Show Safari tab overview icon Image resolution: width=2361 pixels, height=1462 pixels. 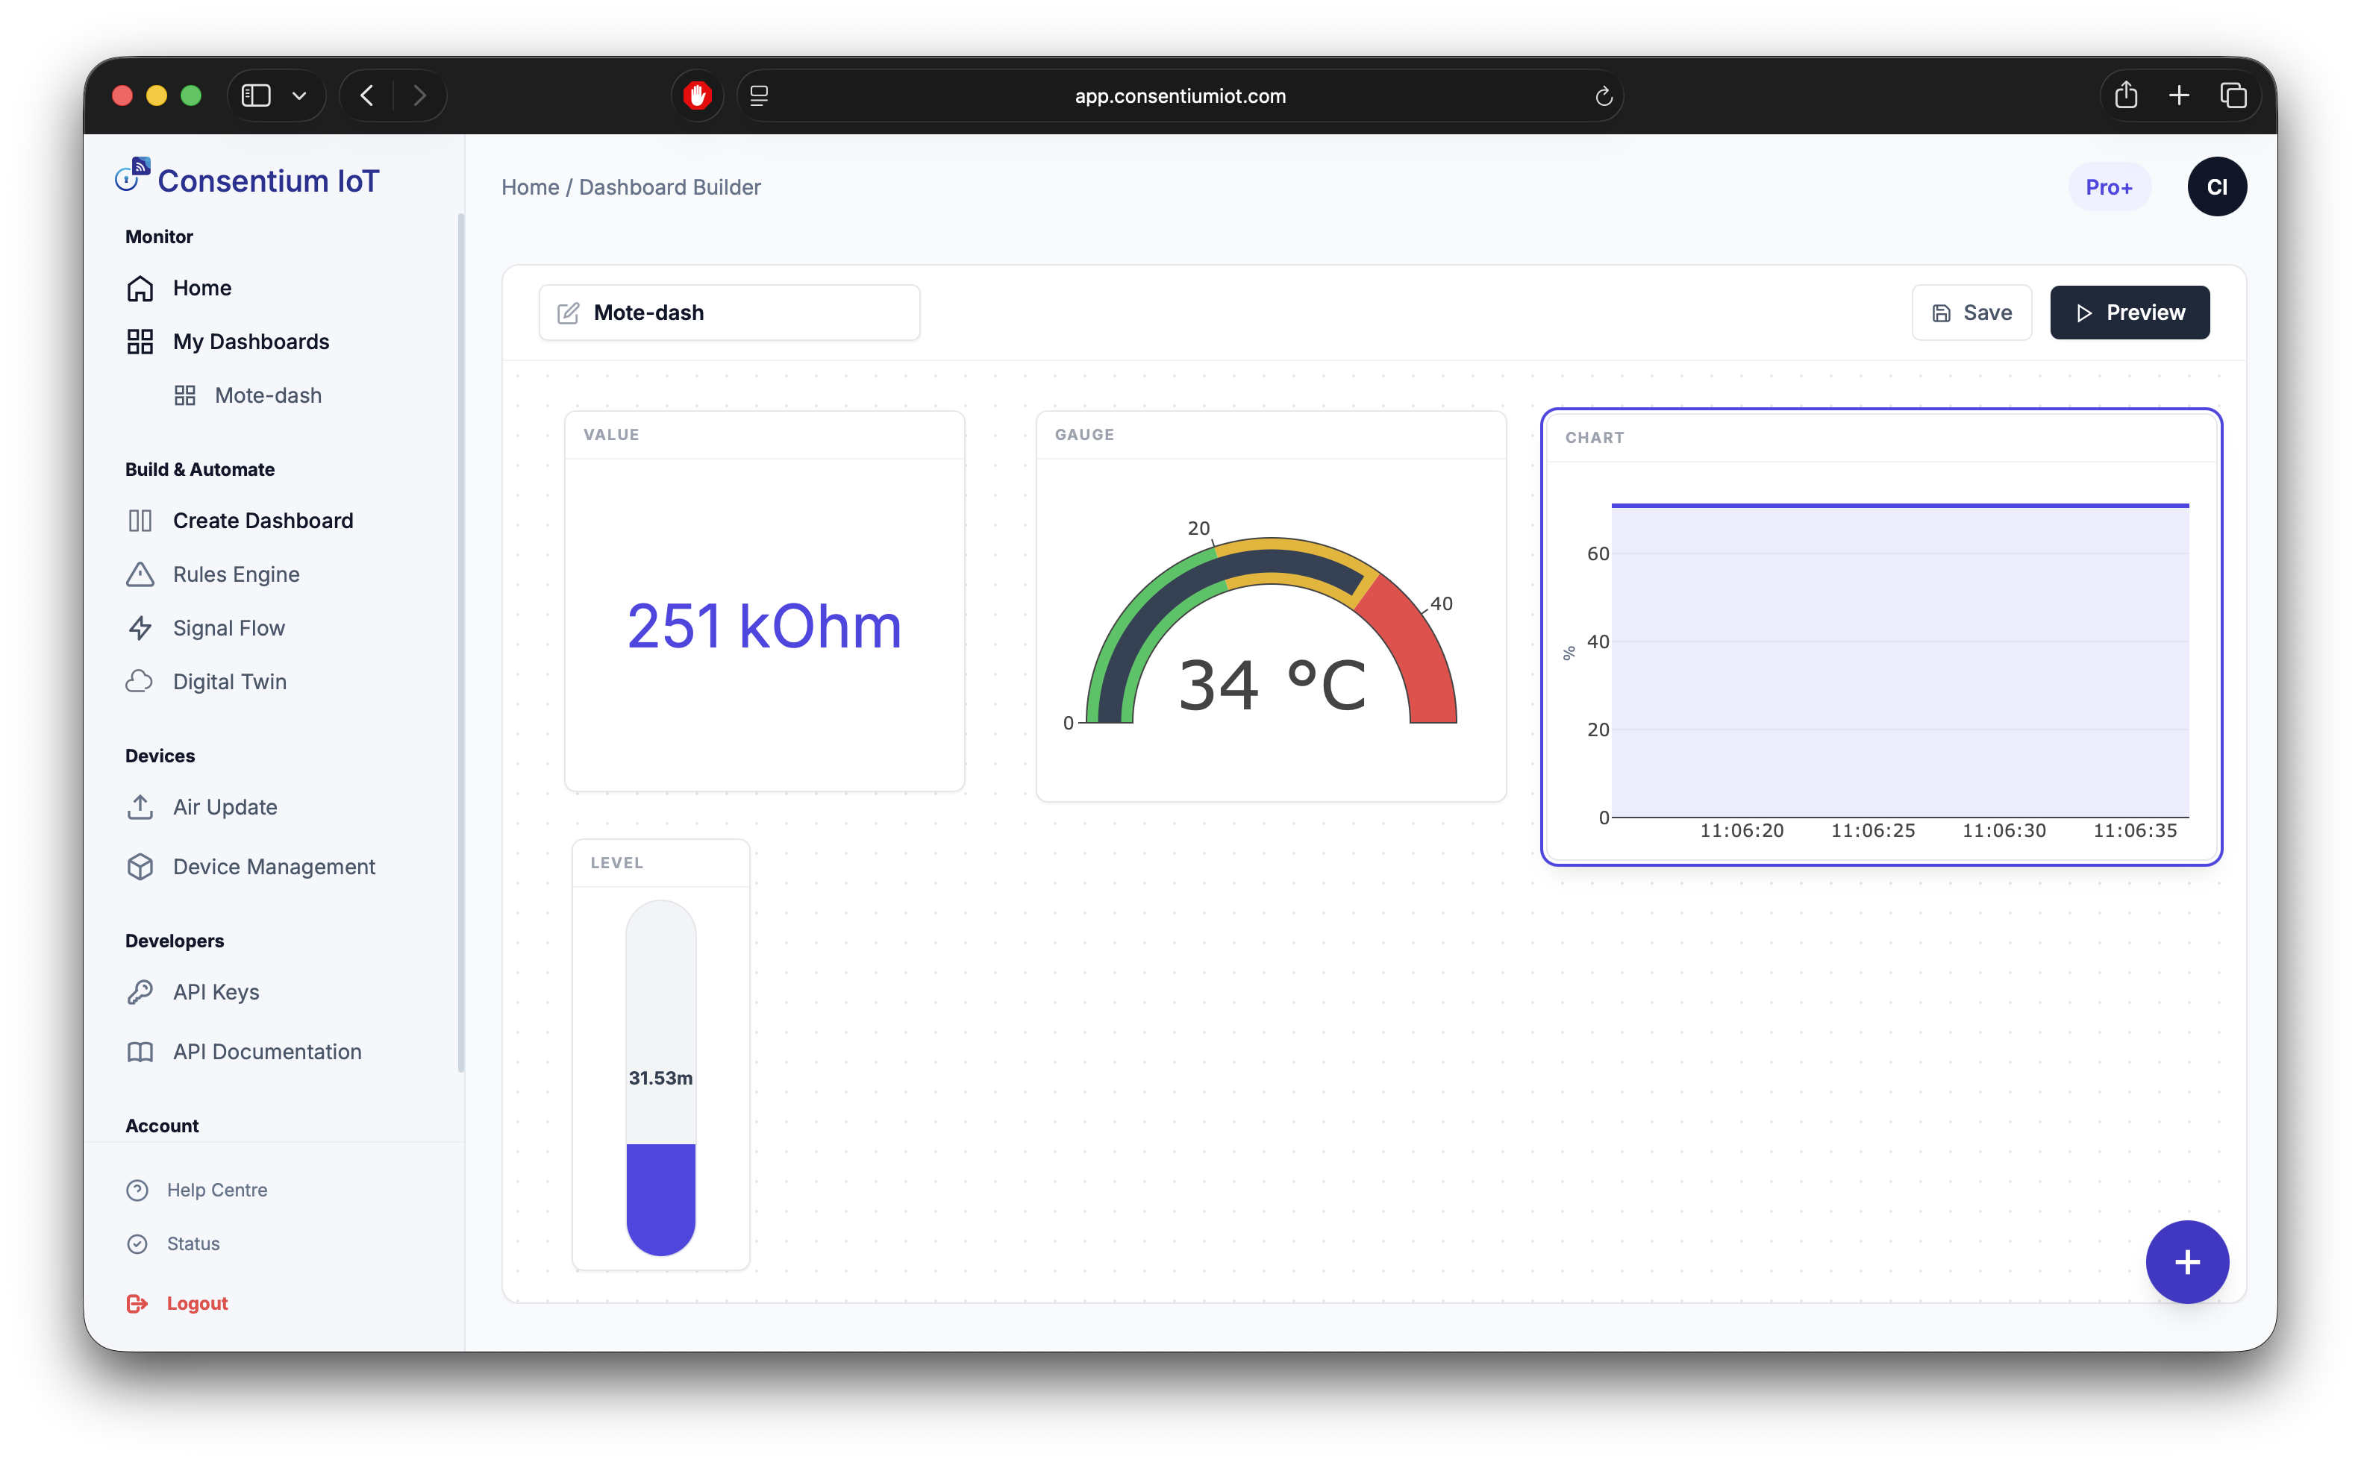(x=2233, y=95)
